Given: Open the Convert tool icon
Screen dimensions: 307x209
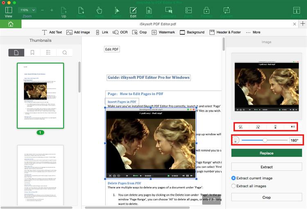Looking at the screenshot, I should click(226, 10).
